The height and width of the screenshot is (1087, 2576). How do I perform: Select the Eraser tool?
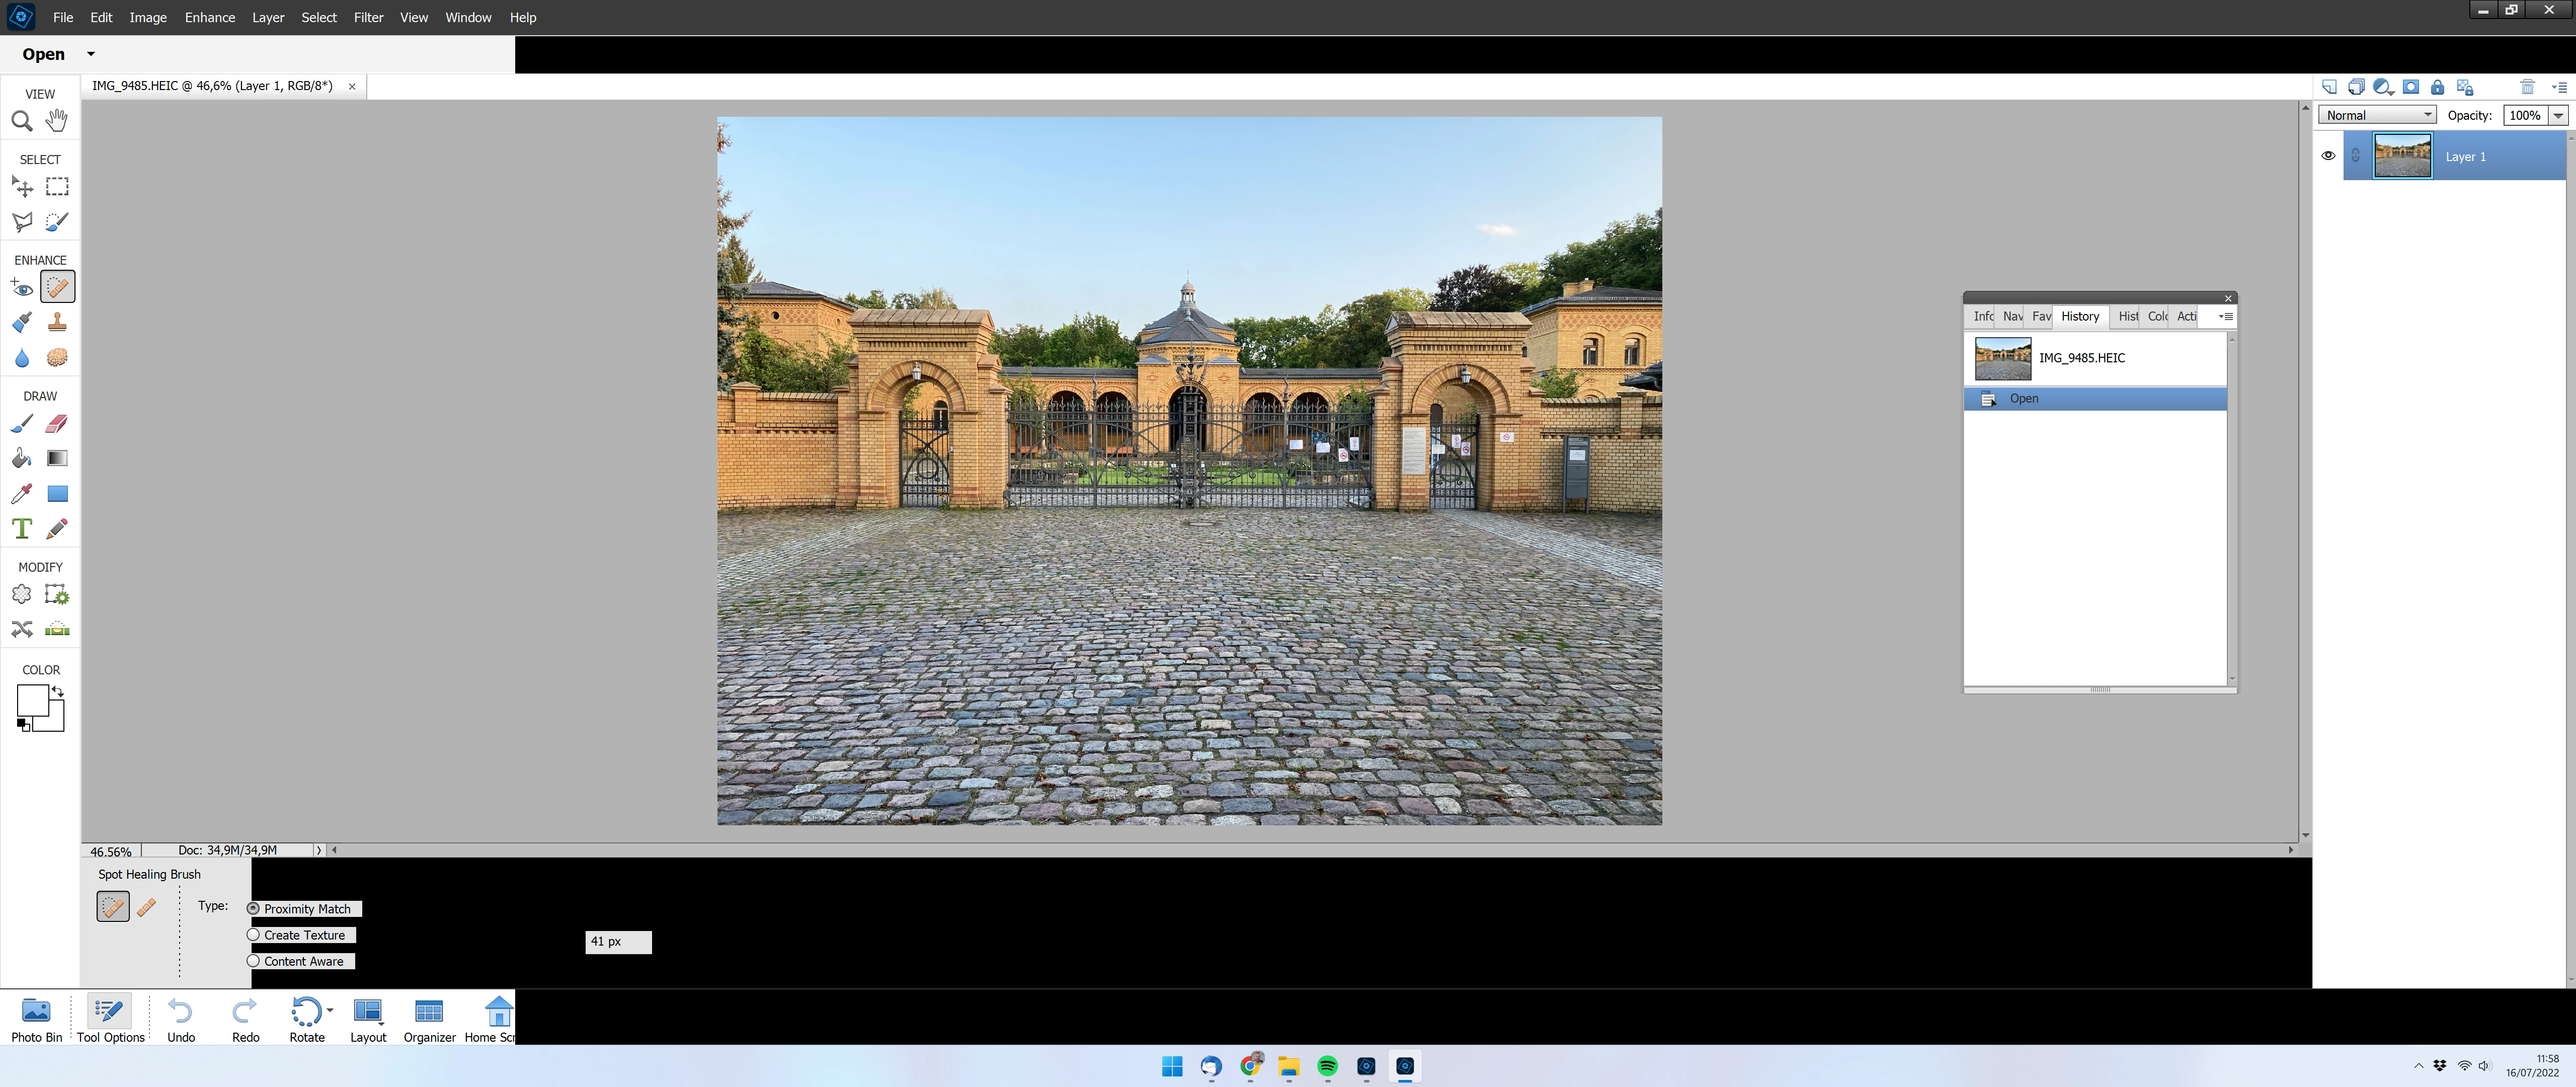pos(57,424)
